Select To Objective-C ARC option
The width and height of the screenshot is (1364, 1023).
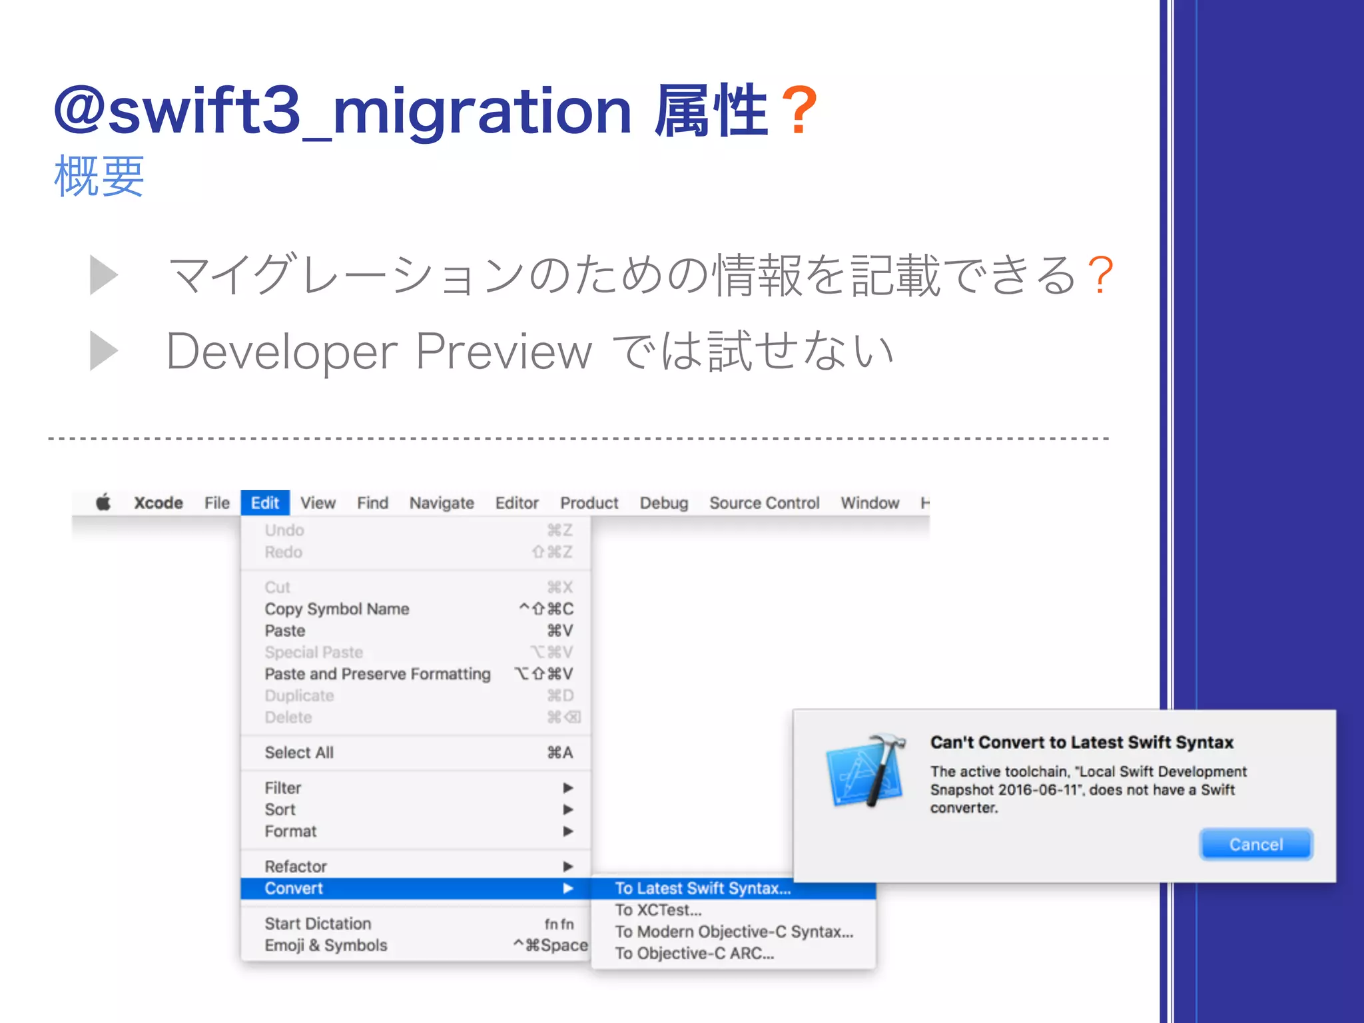click(x=694, y=953)
